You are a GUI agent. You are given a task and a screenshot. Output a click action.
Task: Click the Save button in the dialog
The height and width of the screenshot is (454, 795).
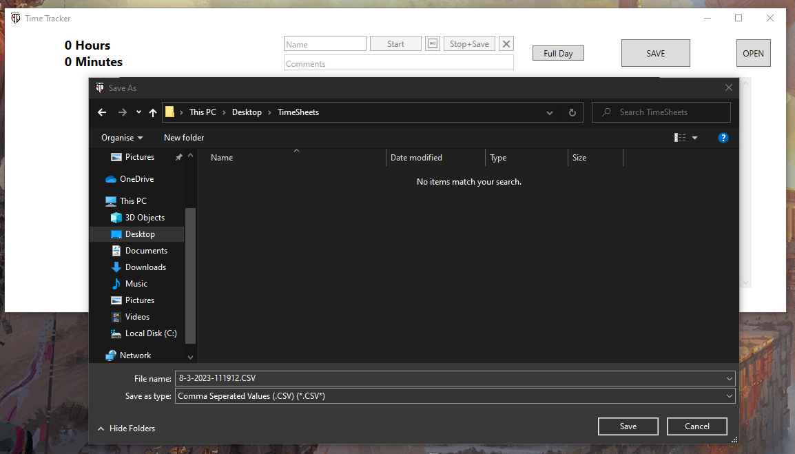coord(628,426)
